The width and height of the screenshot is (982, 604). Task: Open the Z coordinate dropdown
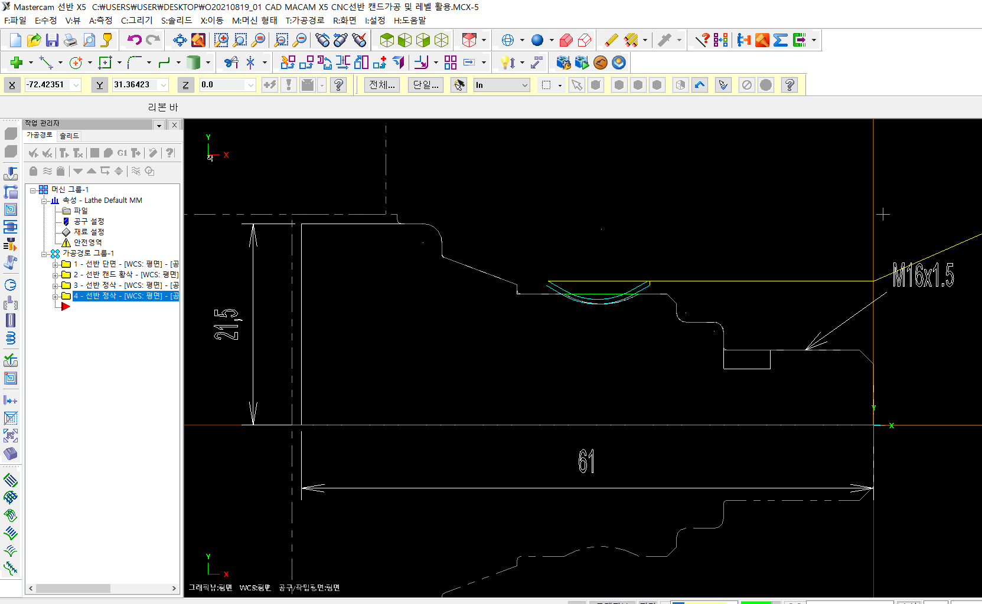(x=251, y=85)
